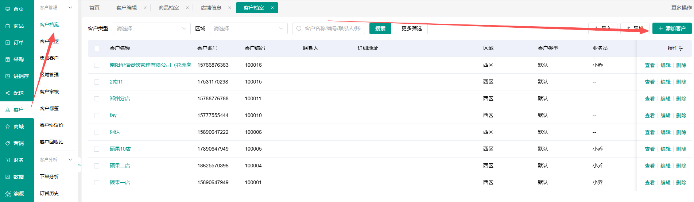Check the row for 阿达

(x=97, y=132)
